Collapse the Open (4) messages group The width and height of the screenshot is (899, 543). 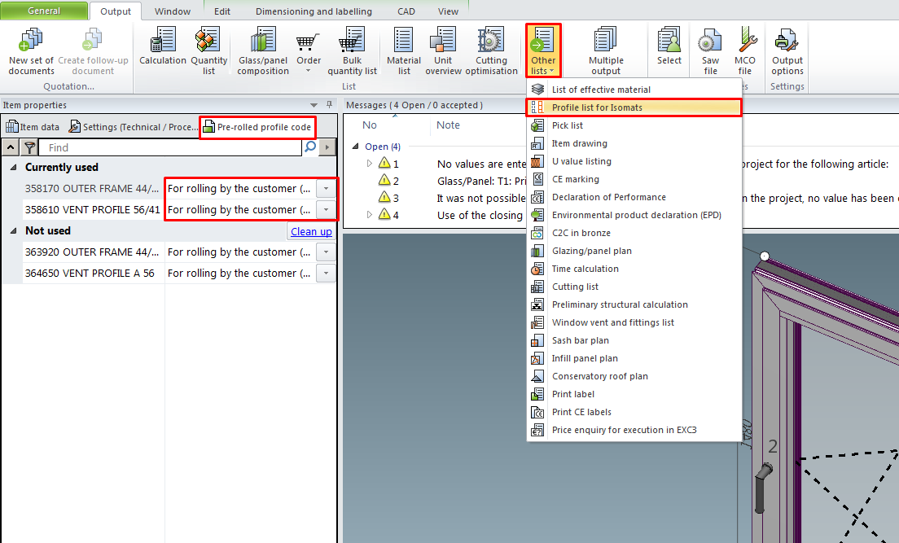(x=357, y=147)
